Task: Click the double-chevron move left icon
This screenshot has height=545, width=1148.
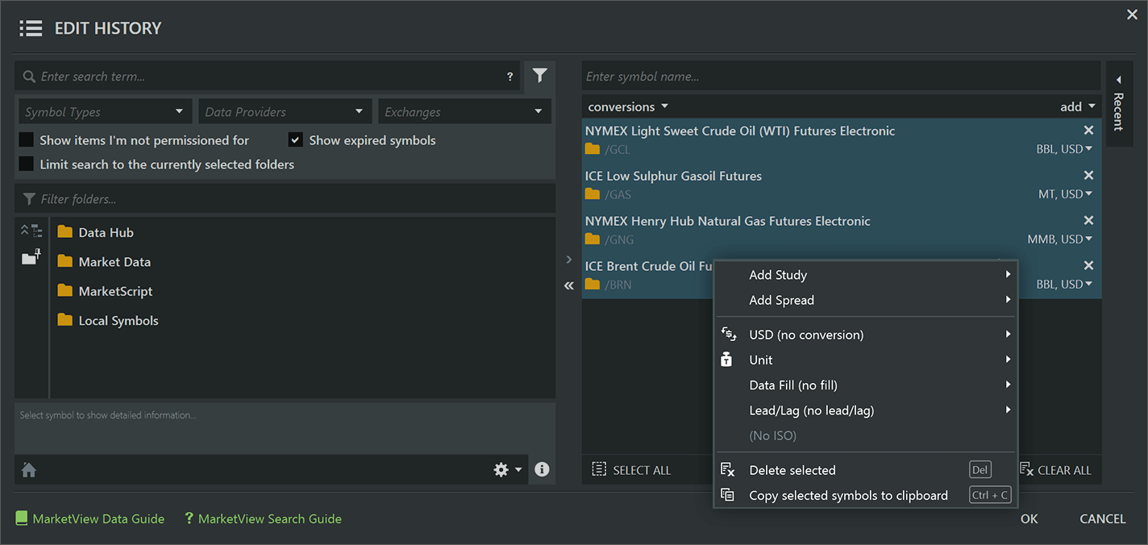Action: pos(569,286)
